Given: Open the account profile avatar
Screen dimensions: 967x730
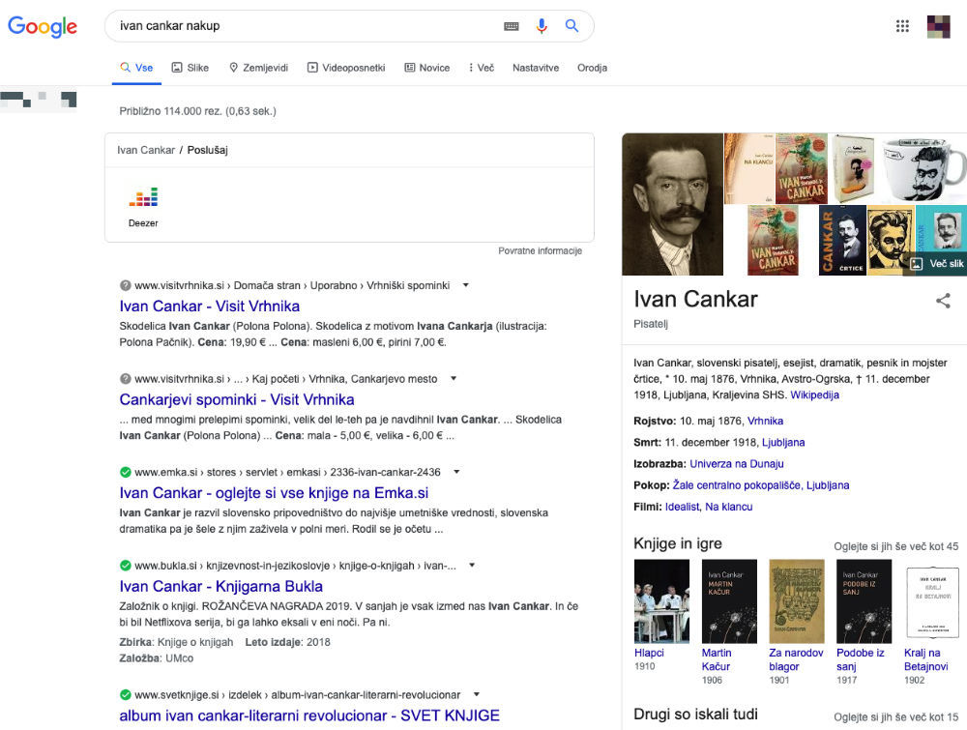Looking at the screenshot, I should click(x=939, y=26).
